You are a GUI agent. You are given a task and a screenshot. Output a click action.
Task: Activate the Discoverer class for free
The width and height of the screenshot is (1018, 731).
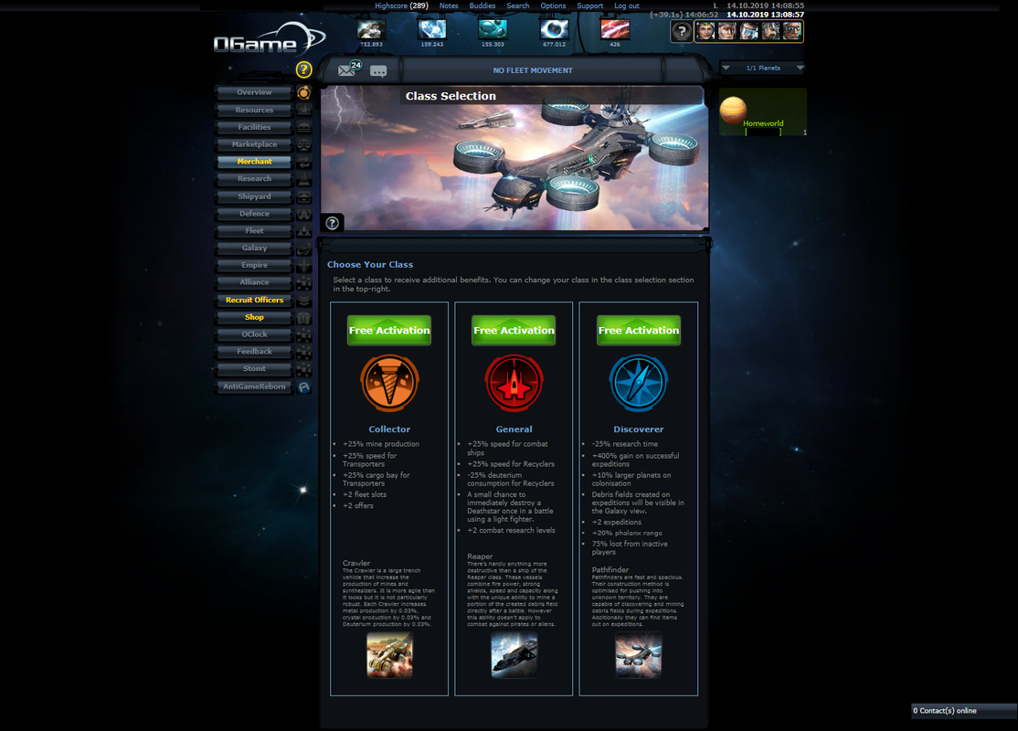[x=639, y=331]
